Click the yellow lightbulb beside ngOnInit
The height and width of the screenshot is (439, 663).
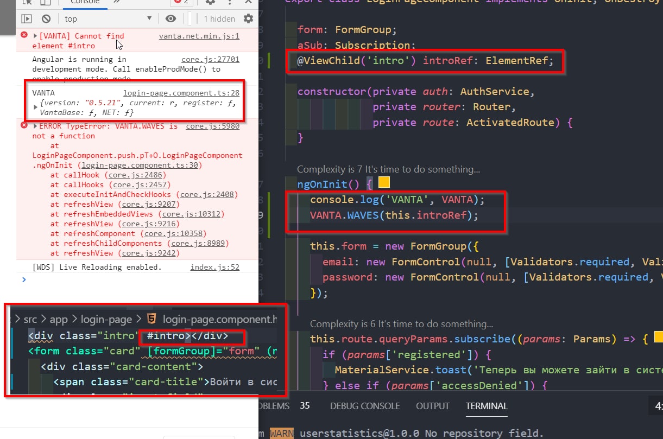(x=384, y=182)
